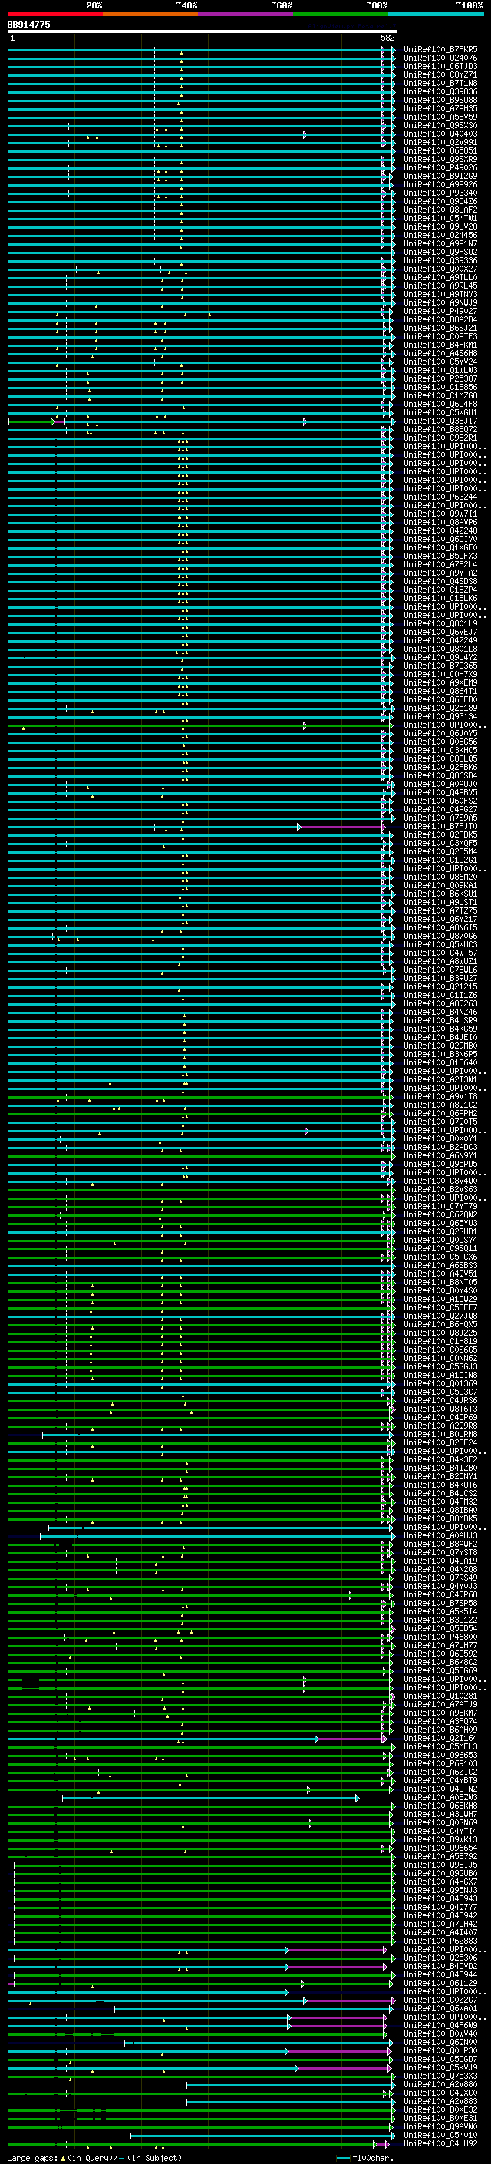
Task: Select the UniRef100_B6KSU1 label
Action: click(440, 894)
